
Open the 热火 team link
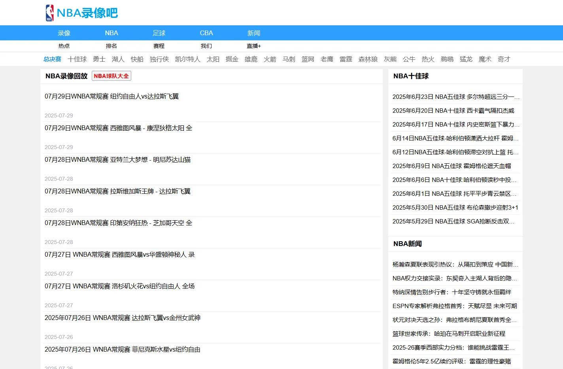point(428,59)
